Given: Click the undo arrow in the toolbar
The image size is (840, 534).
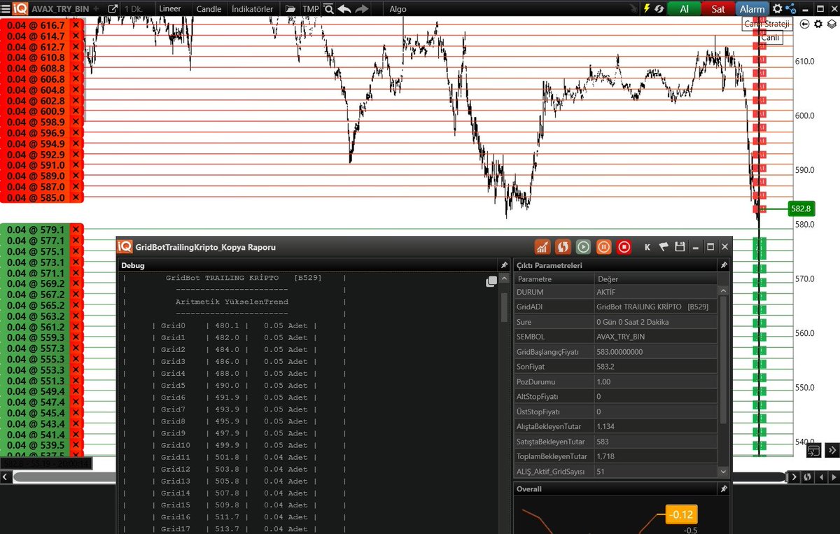Looking at the screenshot, I should point(344,9).
